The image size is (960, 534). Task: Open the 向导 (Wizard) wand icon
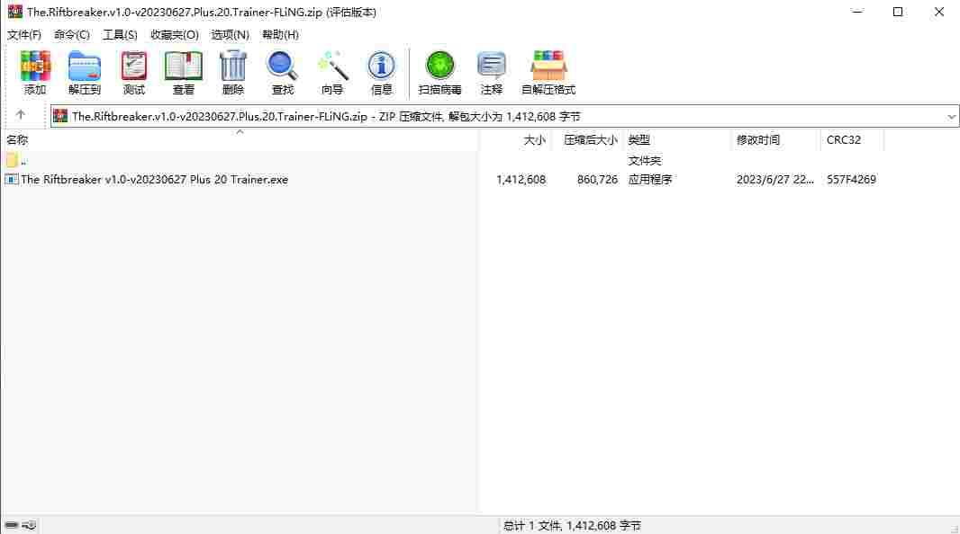[332, 66]
